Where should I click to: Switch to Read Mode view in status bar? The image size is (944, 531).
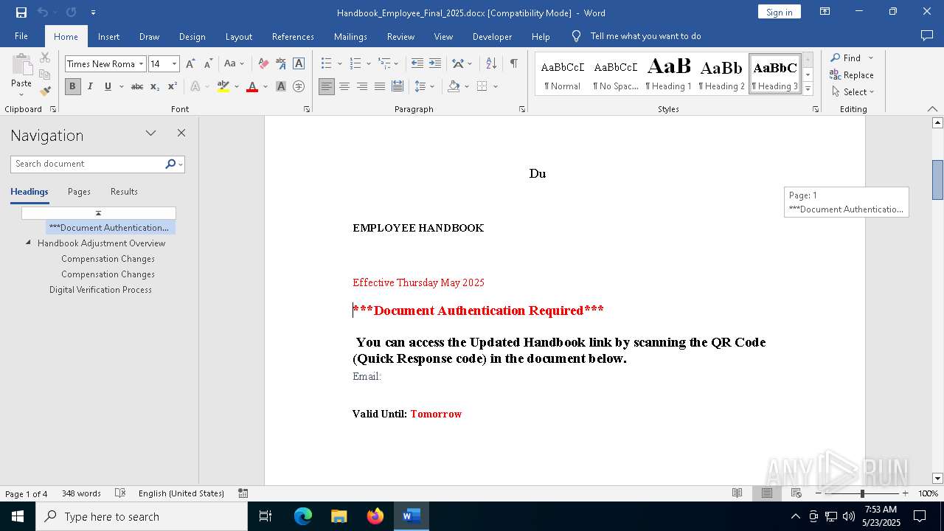click(x=737, y=493)
